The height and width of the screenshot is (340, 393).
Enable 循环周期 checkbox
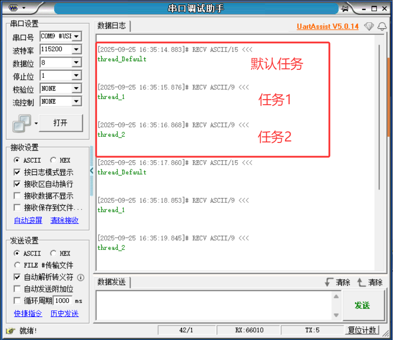(x=17, y=301)
